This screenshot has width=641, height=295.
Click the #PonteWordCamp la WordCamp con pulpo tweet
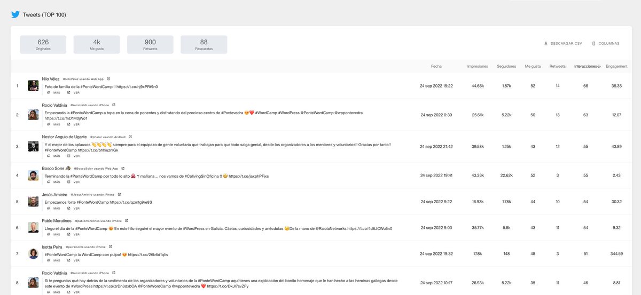coord(106,254)
